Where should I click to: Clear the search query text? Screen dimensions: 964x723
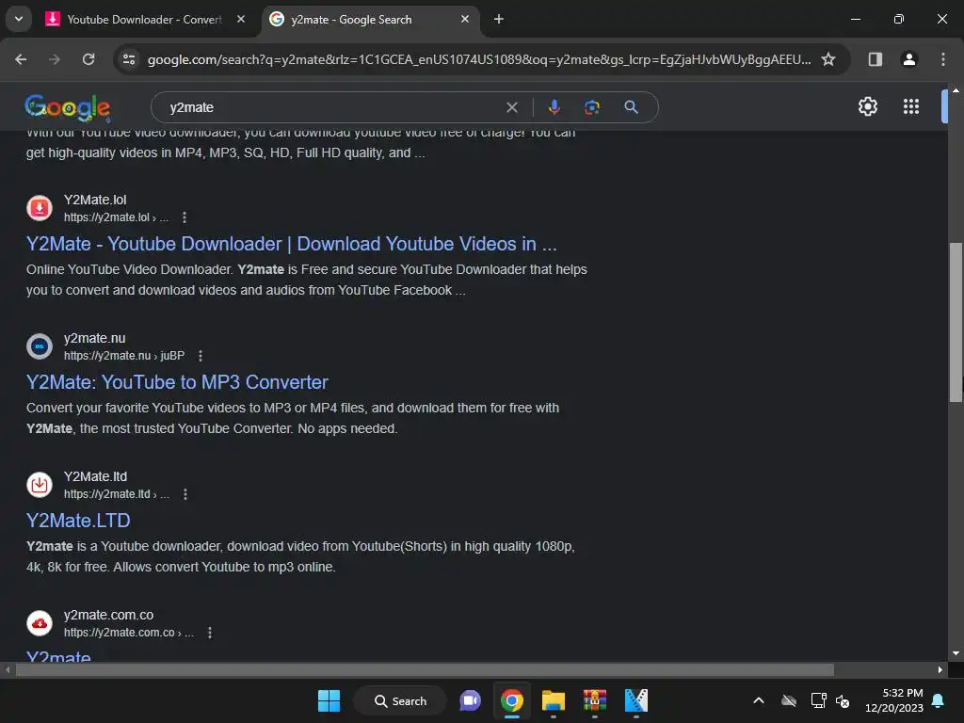(511, 107)
